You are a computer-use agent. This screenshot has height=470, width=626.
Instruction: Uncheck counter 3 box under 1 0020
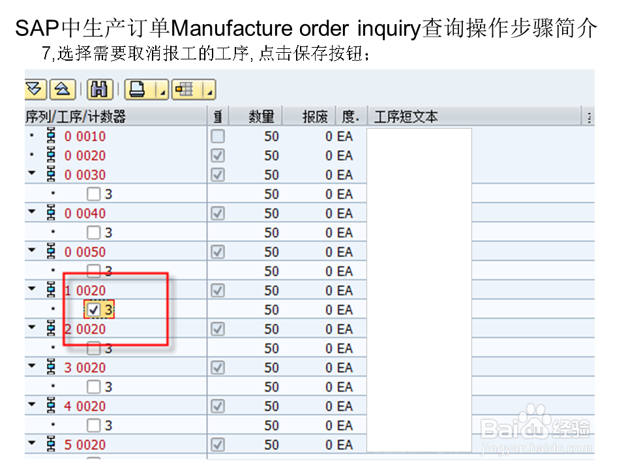[x=93, y=309]
